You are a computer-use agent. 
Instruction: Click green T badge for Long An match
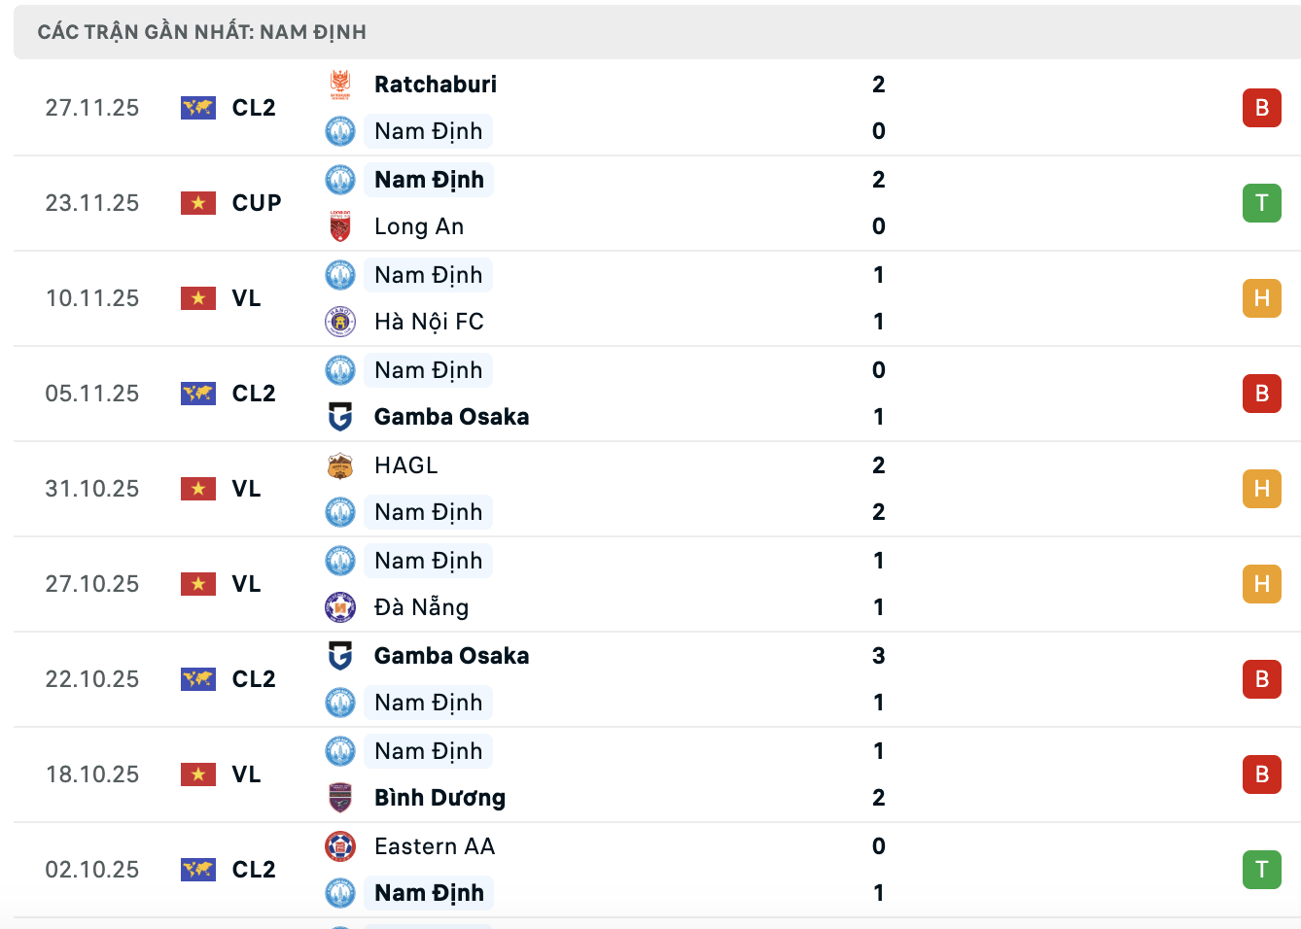[1261, 203]
